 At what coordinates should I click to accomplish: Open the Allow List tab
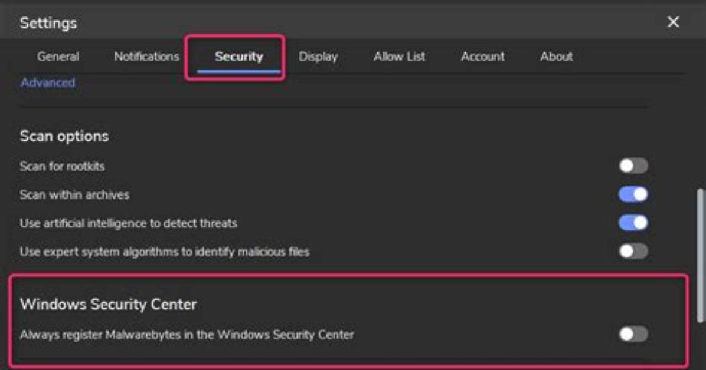tap(400, 57)
